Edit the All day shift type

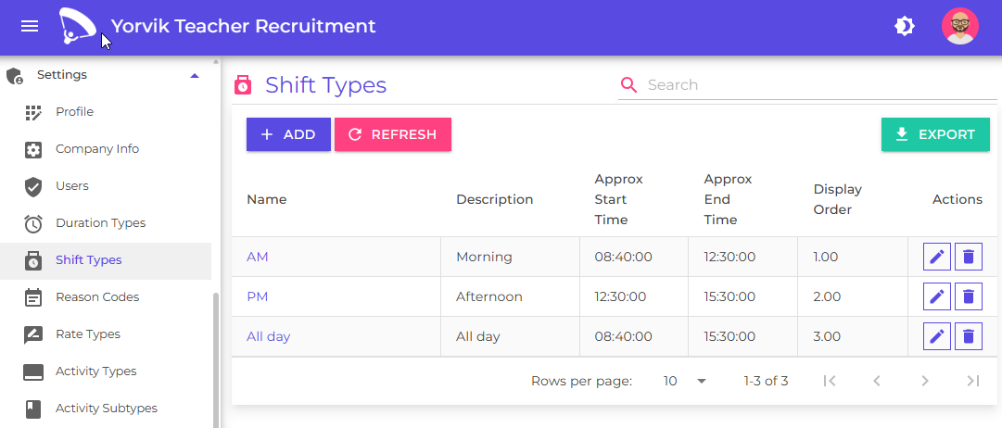[937, 336]
